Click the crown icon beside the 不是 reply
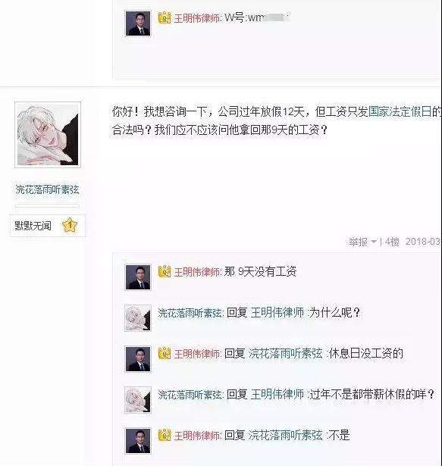Image resolution: width=442 pixels, height=472 pixels. click(x=165, y=435)
